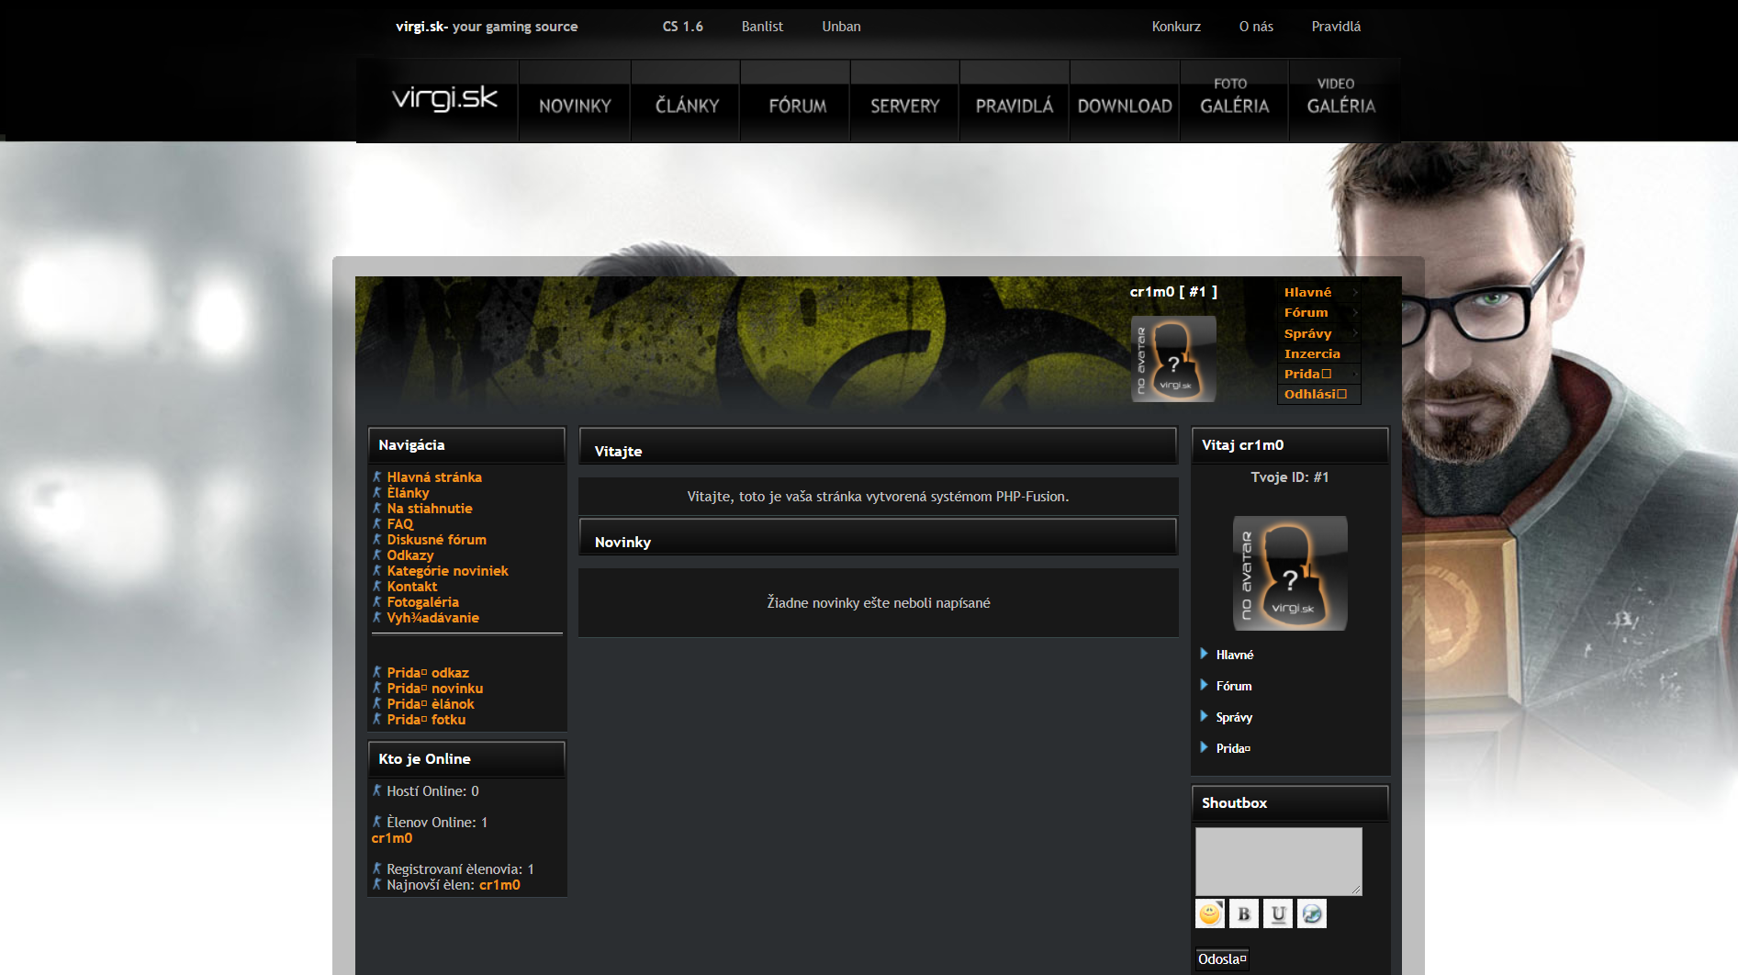Open the Konkurz top link

[1176, 27]
